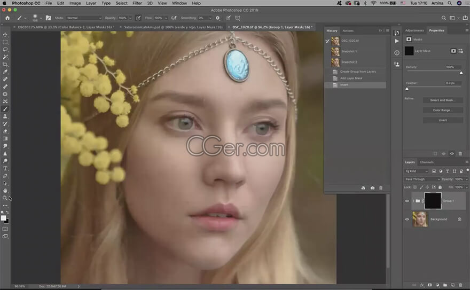
Task: Add a layer mask from Layers footer
Action: click(429, 285)
